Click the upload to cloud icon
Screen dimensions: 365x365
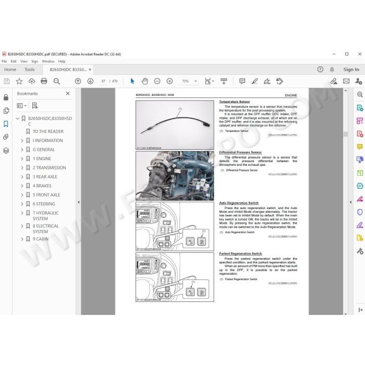tap(32, 81)
